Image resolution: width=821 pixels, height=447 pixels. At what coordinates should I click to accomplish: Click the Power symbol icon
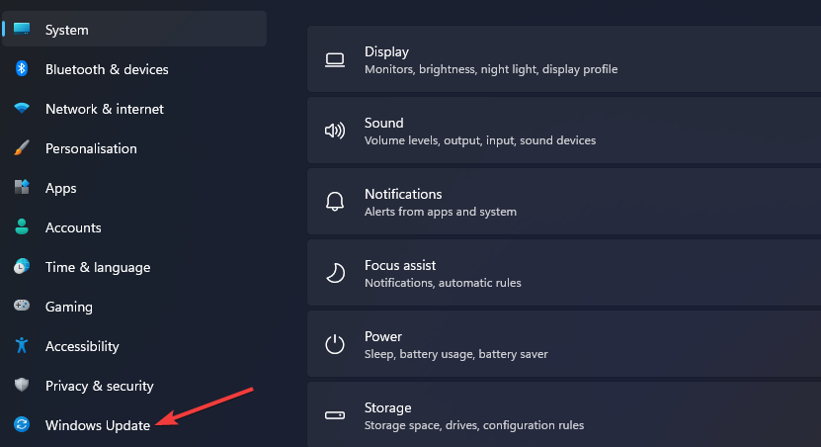[335, 345]
